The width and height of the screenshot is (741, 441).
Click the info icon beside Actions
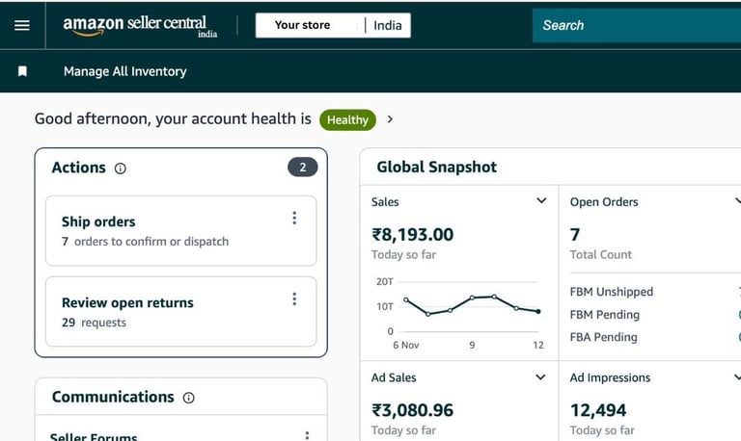pyautogui.click(x=121, y=169)
